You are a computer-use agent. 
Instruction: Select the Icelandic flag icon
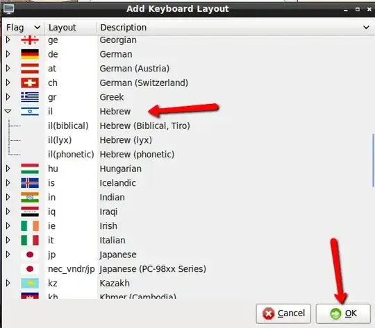[30, 183]
